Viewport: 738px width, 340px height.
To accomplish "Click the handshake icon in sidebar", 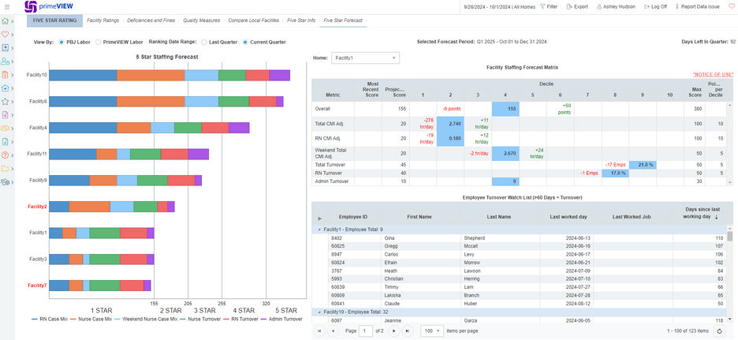I will pyautogui.click(x=6, y=128).
